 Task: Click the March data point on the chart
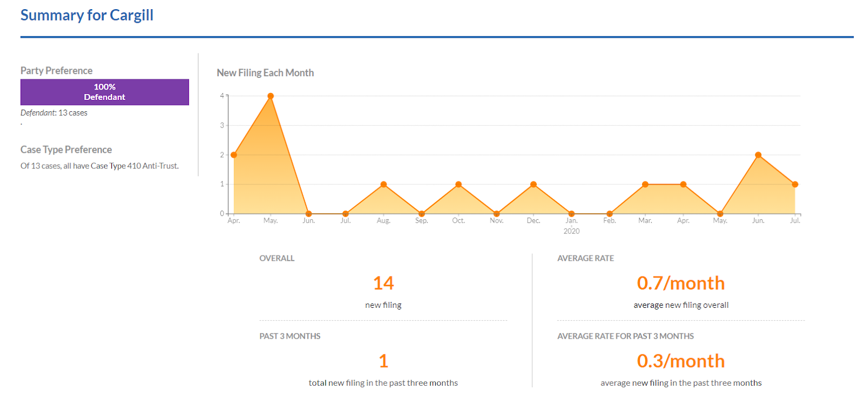pyautogui.click(x=645, y=185)
